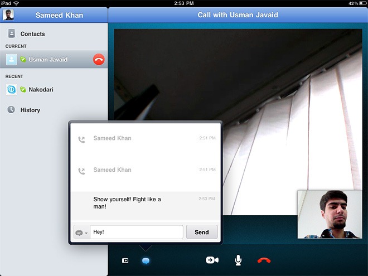Click Nakodari's peace-sign avatar
368x276 pixels.
point(11,90)
